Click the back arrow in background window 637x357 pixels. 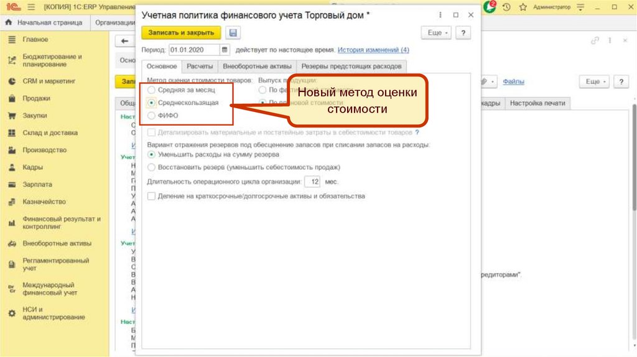pyautogui.click(x=124, y=41)
